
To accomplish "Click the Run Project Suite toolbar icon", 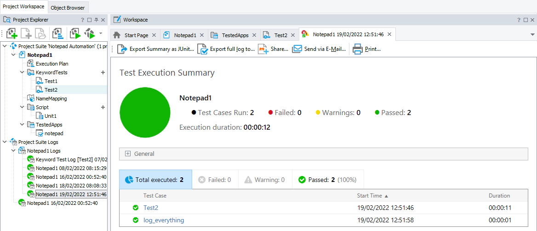I will tap(89, 33).
